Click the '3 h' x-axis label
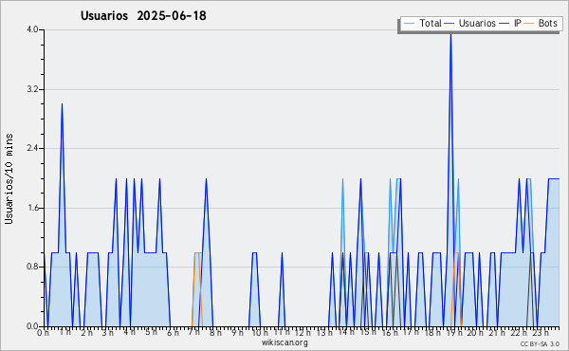Screen dimensions: 569x351 [x=108, y=333]
